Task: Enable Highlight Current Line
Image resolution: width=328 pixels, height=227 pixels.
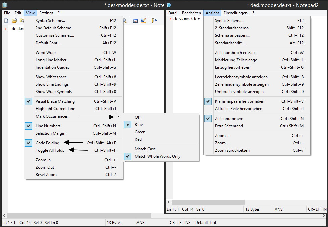Action: pos(73,109)
